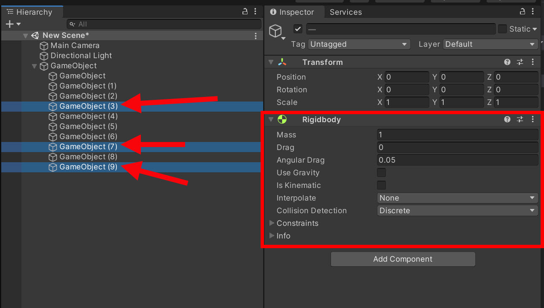Select GameObject (8) in Hierarchy
Image resolution: width=544 pixels, height=308 pixels.
tap(88, 157)
